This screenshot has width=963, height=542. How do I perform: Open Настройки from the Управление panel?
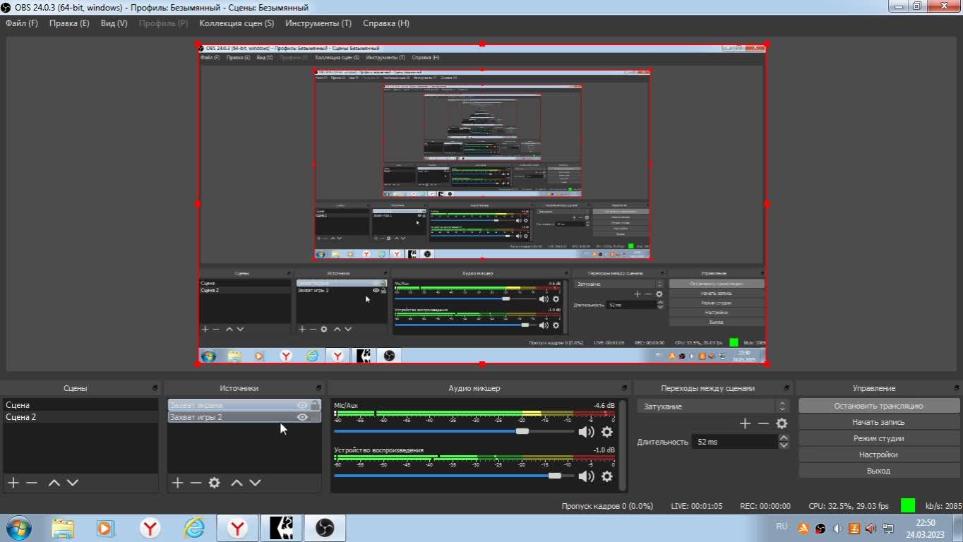(879, 454)
